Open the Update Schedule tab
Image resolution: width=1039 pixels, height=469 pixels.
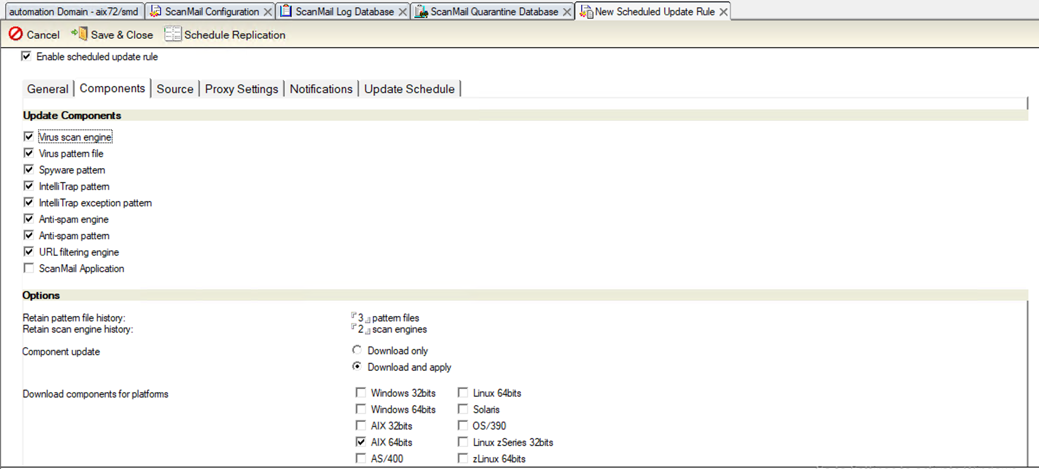pos(409,89)
